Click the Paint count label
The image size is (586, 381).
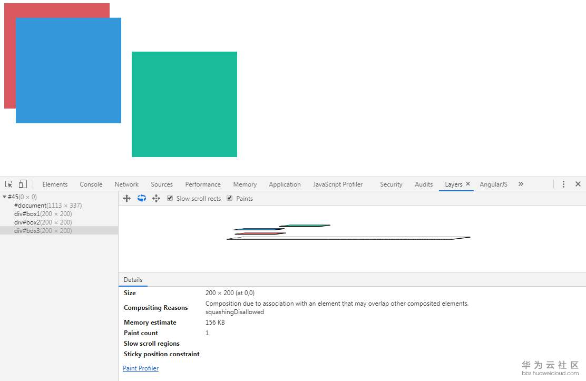point(141,333)
